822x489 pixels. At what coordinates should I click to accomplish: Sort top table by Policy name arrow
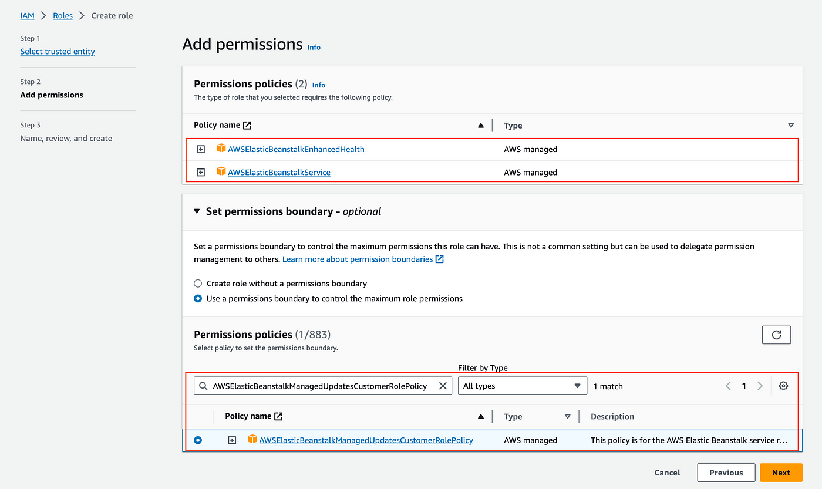click(481, 126)
